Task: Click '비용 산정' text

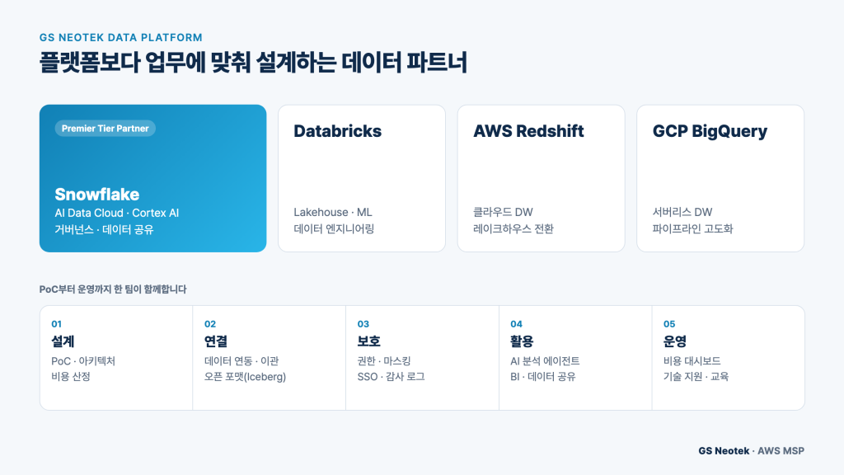Action: [71, 376]
